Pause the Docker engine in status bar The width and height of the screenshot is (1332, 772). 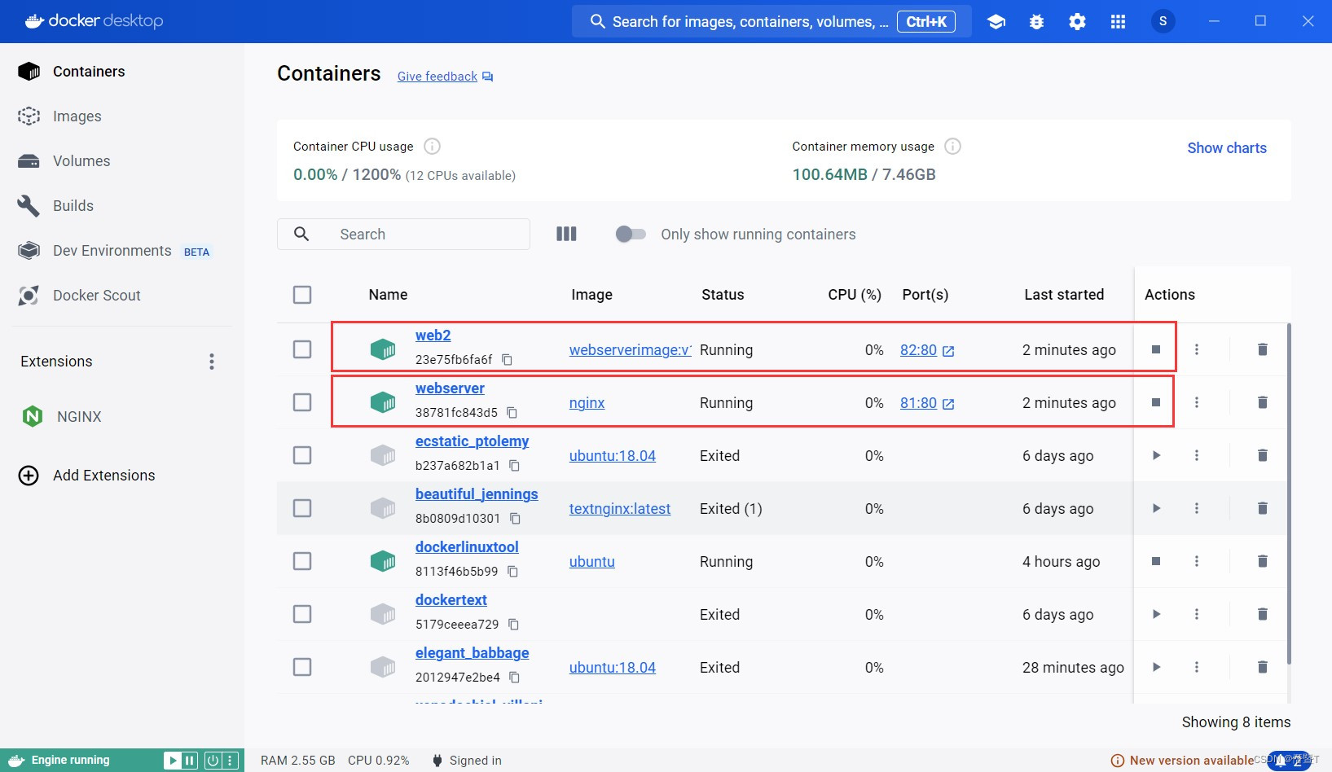coord(190,761)
